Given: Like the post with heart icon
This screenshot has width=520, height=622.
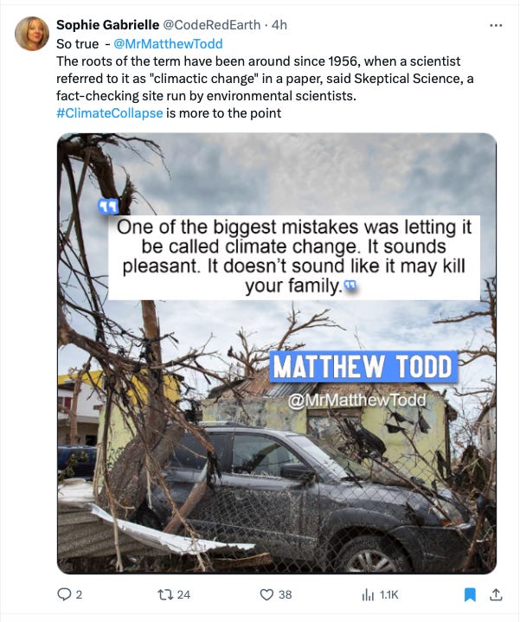Looking at the screenshot, I should [x=266, y=594].
